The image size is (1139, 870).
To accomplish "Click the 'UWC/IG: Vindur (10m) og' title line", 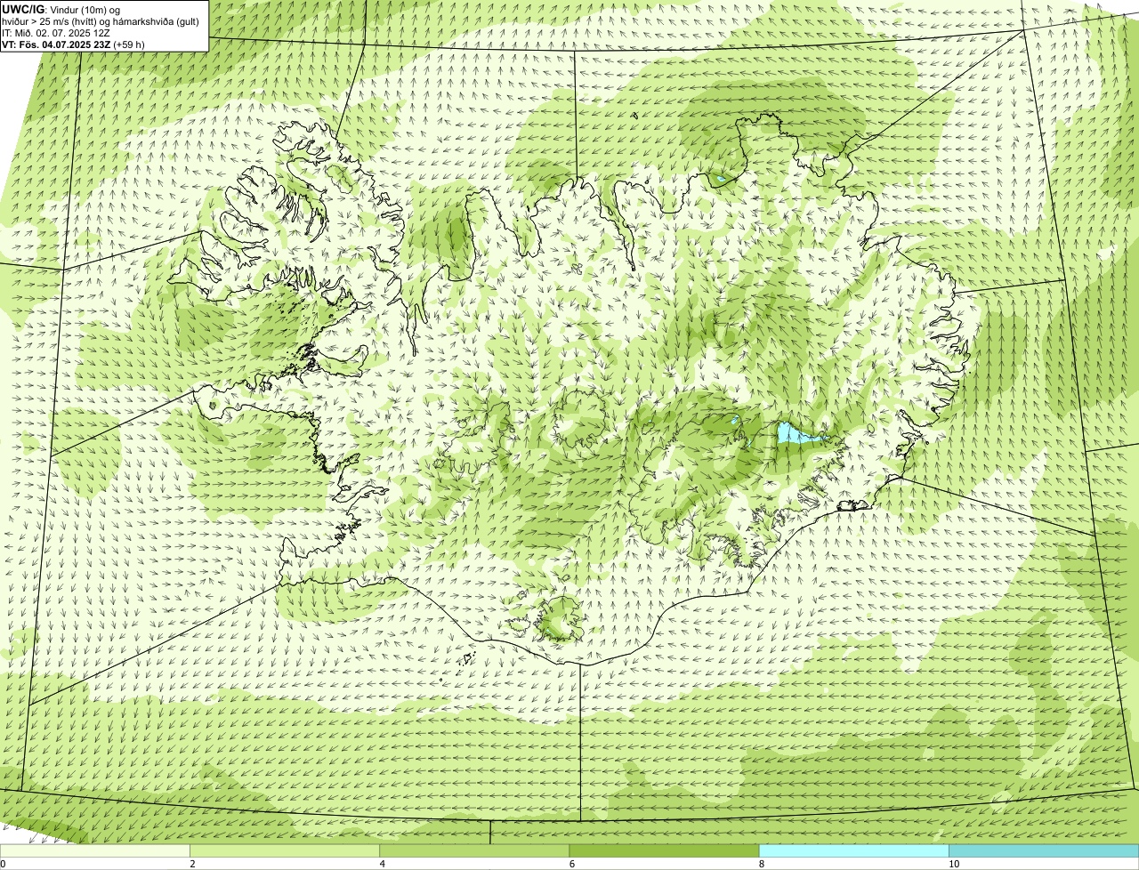I will pyautogui.click(x=61, y=10).
